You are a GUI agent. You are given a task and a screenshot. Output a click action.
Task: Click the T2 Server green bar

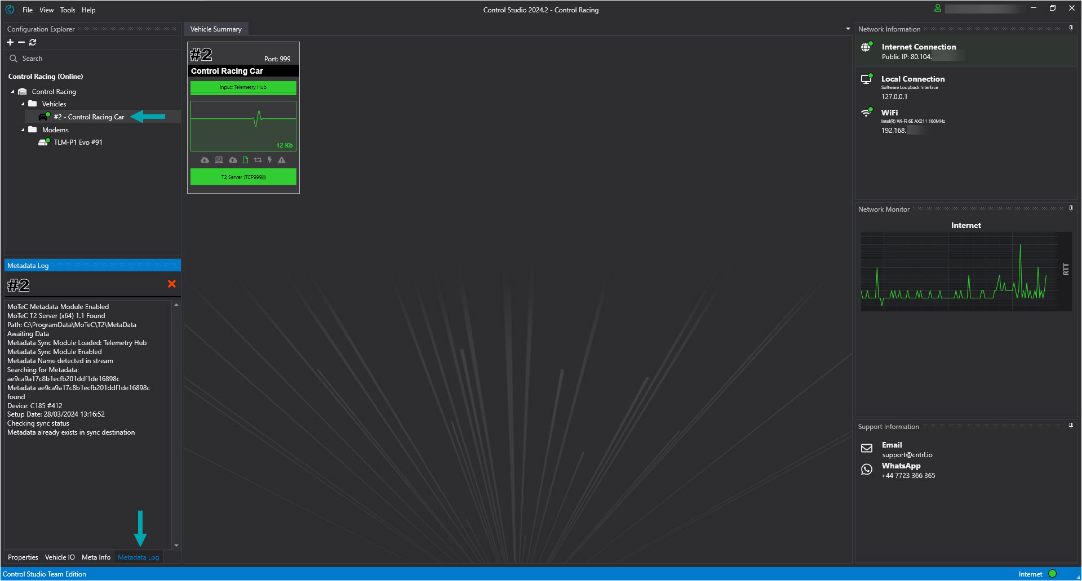pos(243,177)
